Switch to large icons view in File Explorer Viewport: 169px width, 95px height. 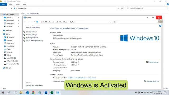167,89
